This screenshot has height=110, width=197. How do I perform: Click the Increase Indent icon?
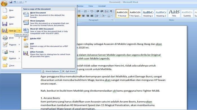coord(102,11)
